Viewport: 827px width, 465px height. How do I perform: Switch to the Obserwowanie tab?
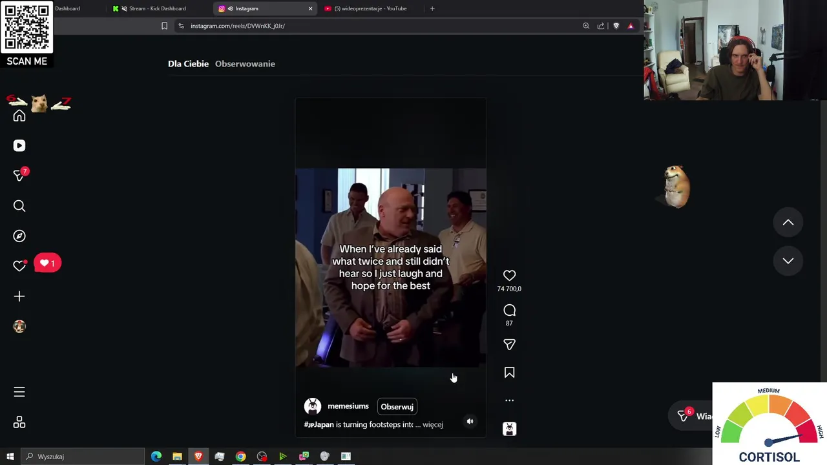pyautogui.click(x=245, y=64)
